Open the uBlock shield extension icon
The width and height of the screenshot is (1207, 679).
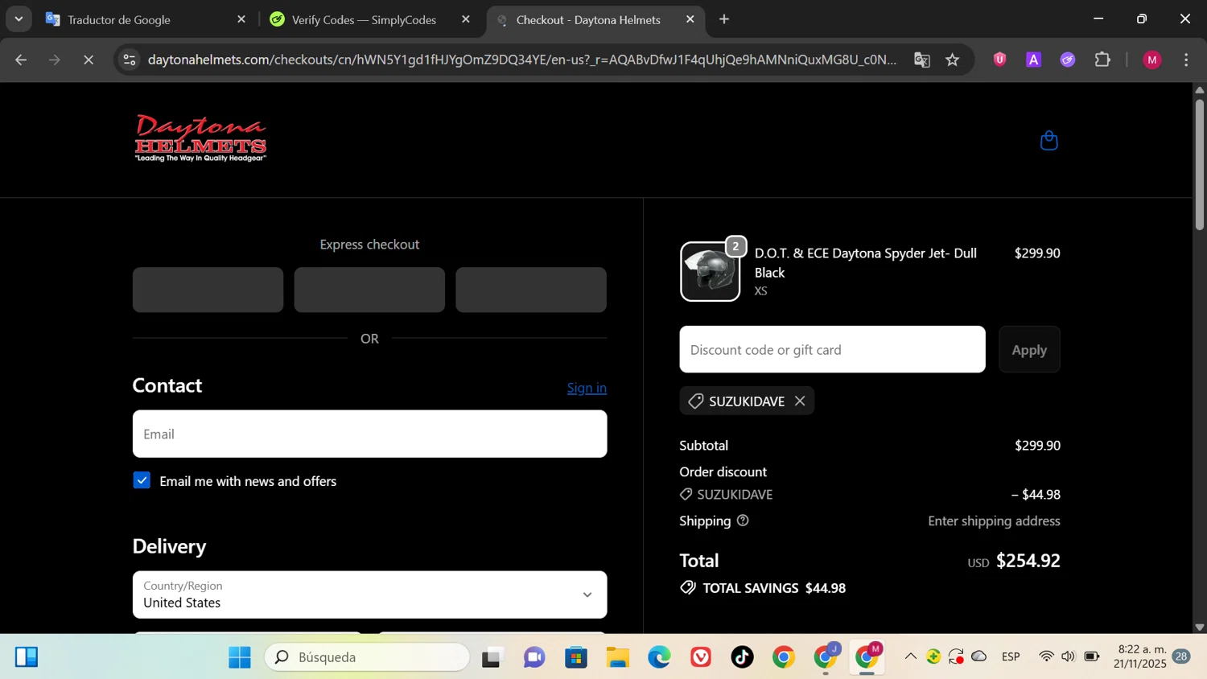(999, 60)
